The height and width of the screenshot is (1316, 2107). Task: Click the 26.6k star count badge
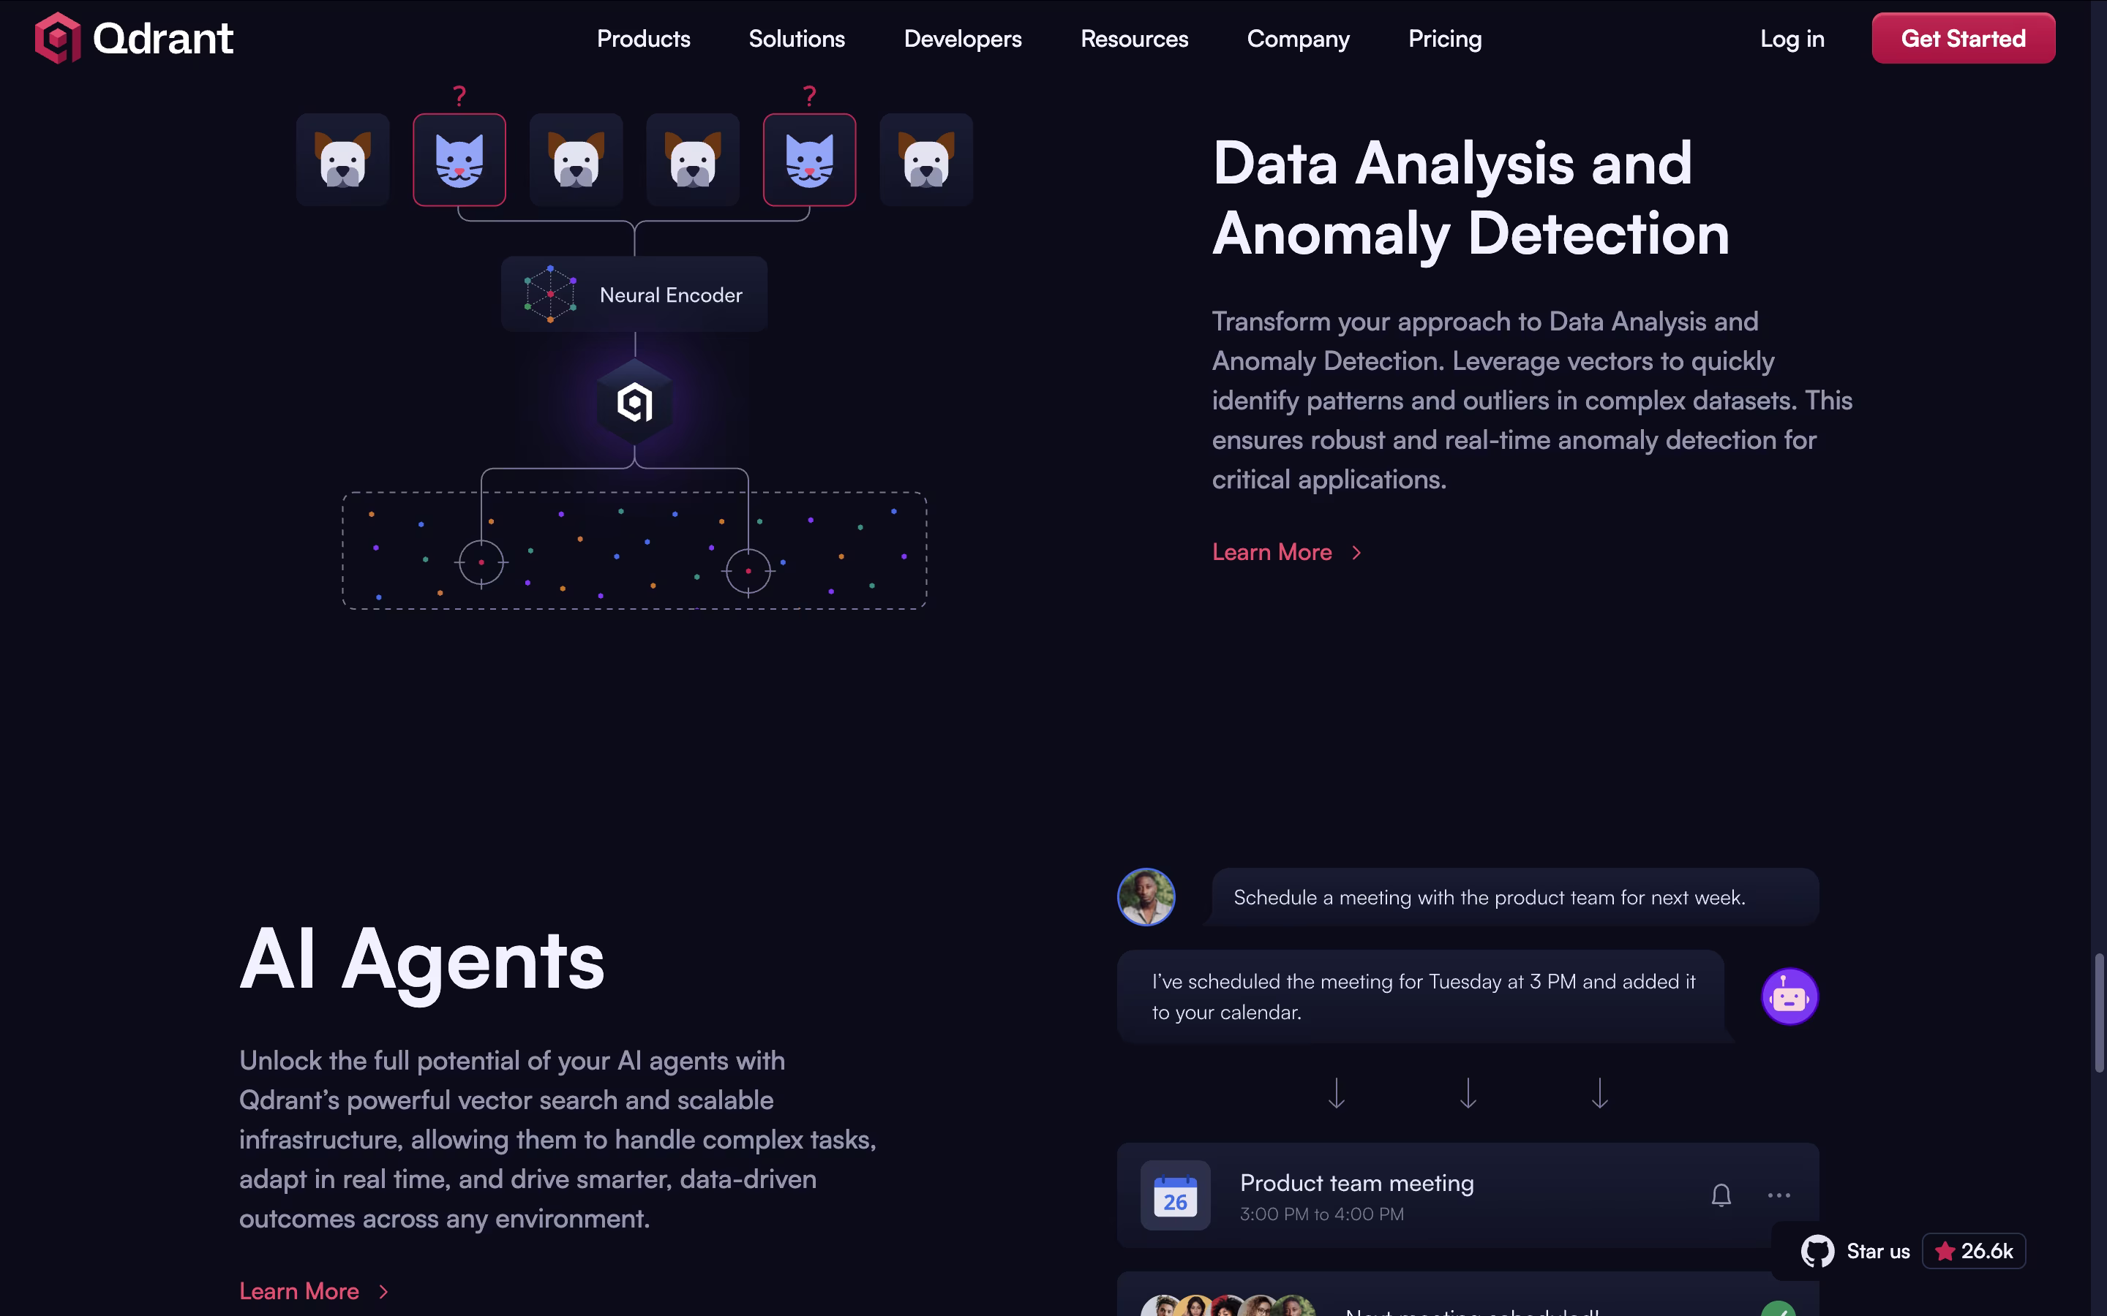[x=1974, y=1252]
